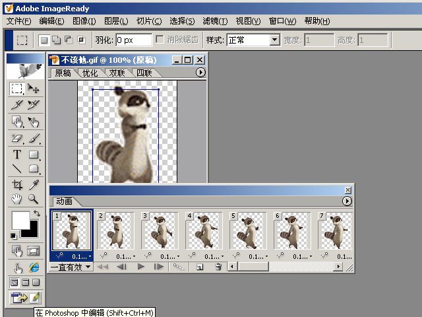Step to next animation frame
Viewport: 422px width, 317px height.
click(159, 267)
